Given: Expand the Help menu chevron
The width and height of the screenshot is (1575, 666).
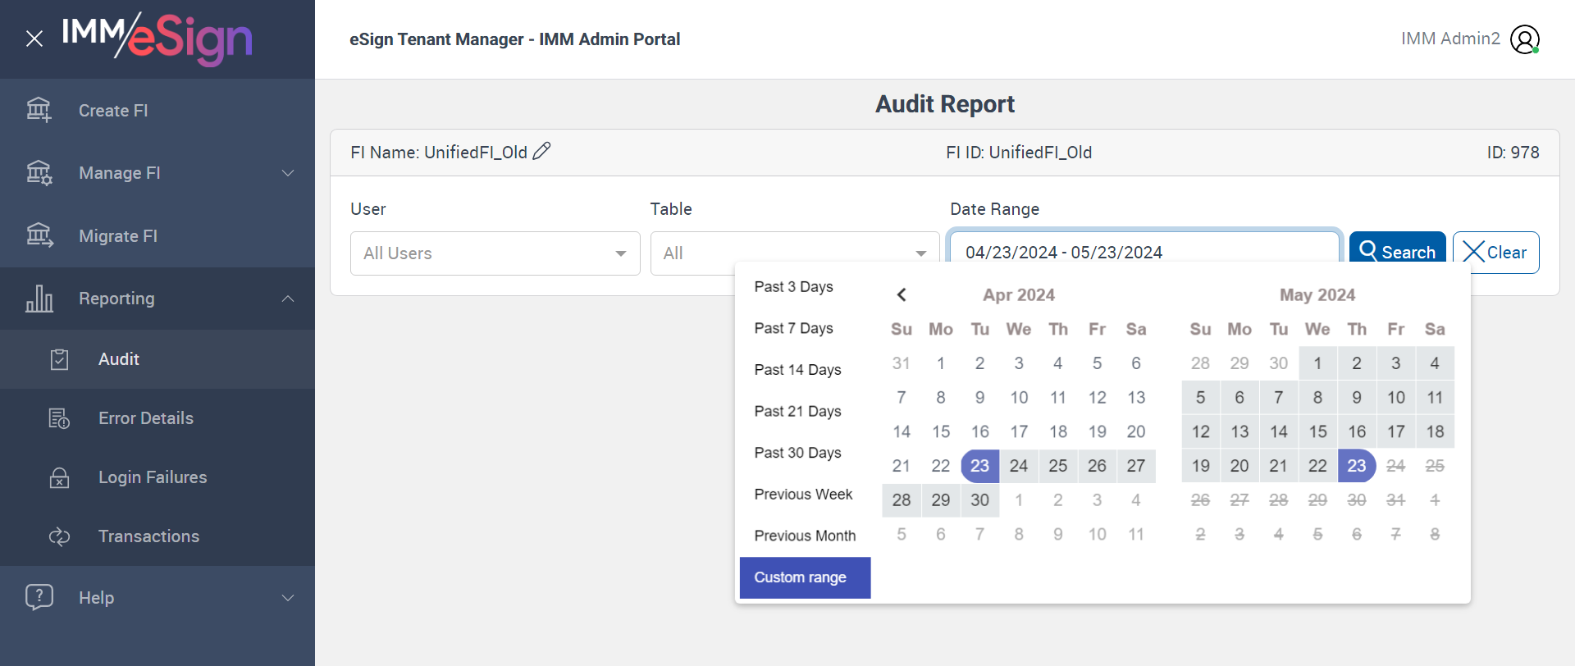Looking at the screenshot, I should coord(288,598).
